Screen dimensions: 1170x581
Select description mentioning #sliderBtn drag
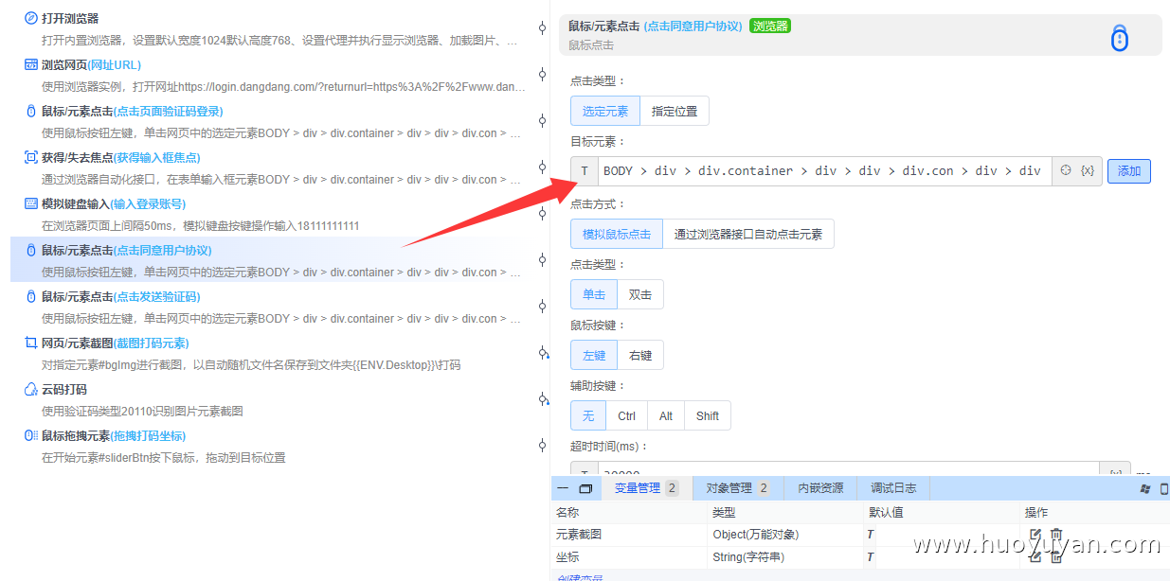pos(163,458)
